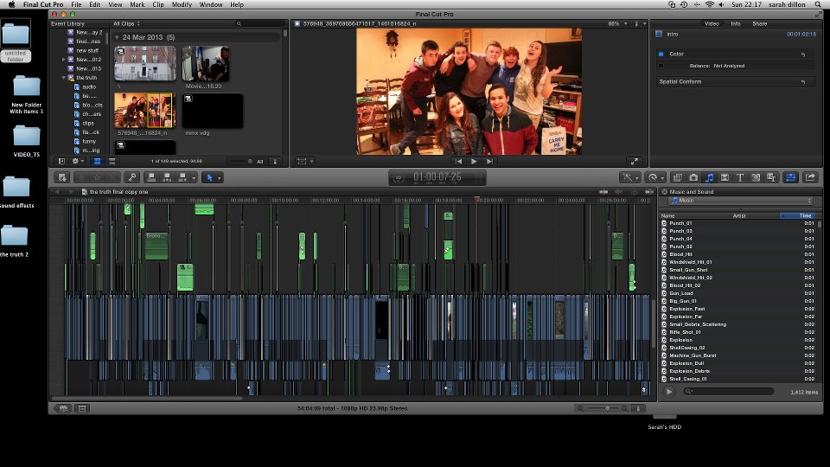Toggle the Color effect checkbox

coord(661,54)
